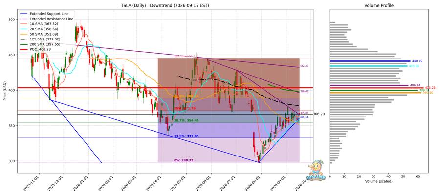Click volume axis tick '20'
440x195 pixels.
[x=359, y=176]
